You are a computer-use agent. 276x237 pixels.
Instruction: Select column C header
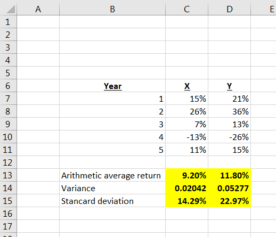[x=186, y=9]
